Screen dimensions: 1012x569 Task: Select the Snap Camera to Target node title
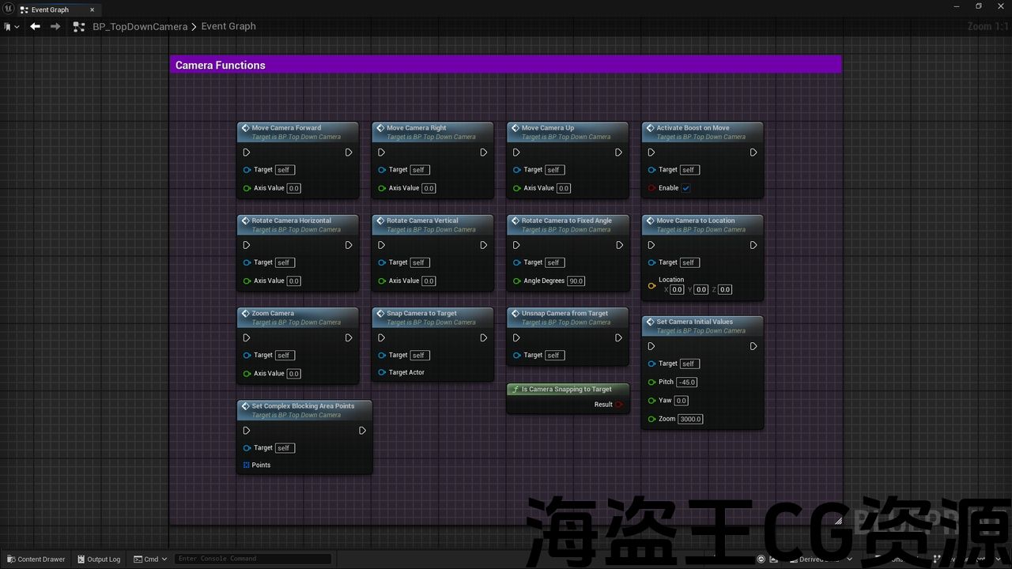point(421,313)
